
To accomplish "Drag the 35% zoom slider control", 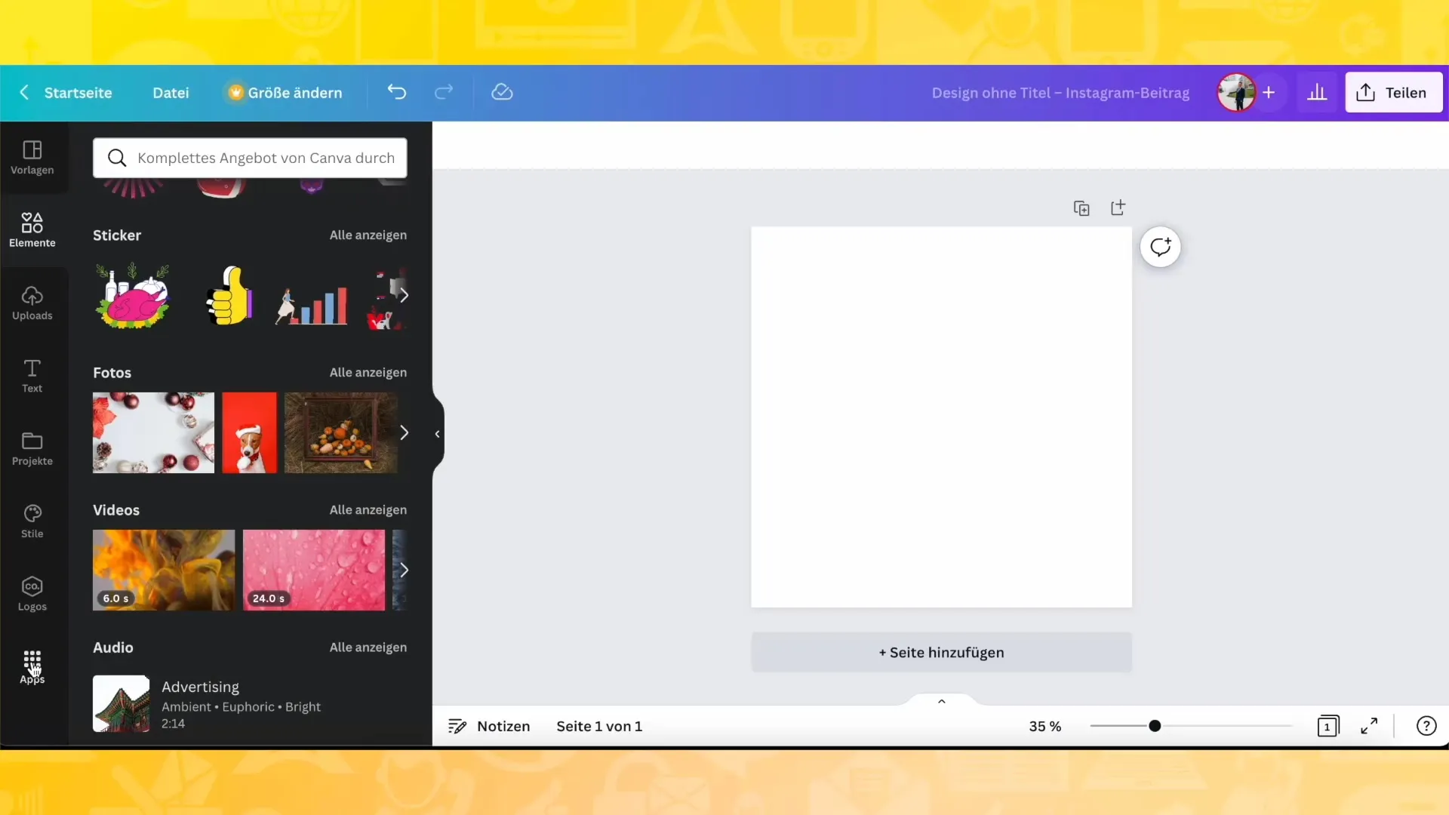I will [x=1155, y=725].
